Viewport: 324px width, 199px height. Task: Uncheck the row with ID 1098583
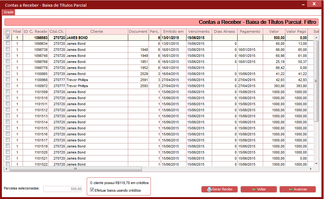click(x=8, y=37)
